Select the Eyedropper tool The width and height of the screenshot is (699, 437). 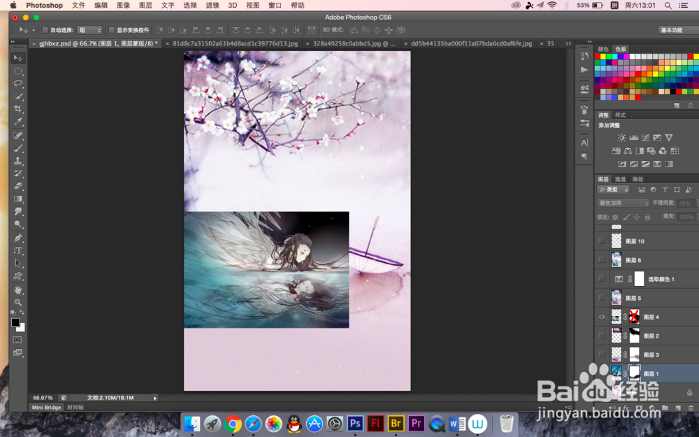coord(18,121)
